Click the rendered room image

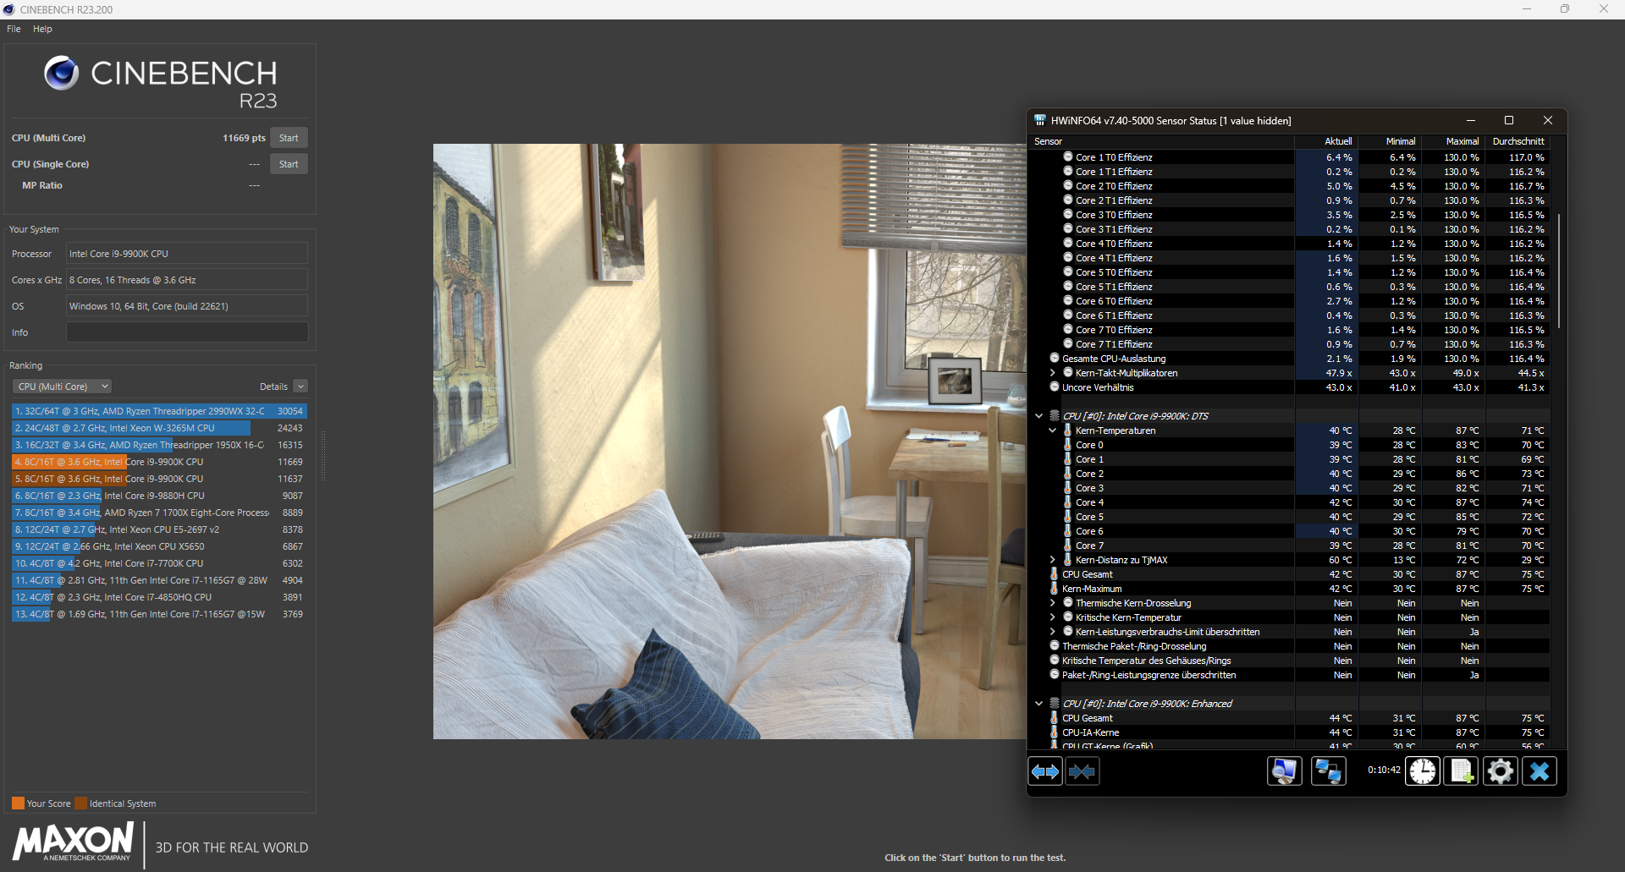(730, 441)
